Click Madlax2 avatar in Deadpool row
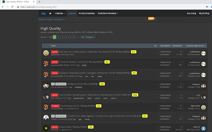Screen dimensions: 212x132 [x=203, y=86]
